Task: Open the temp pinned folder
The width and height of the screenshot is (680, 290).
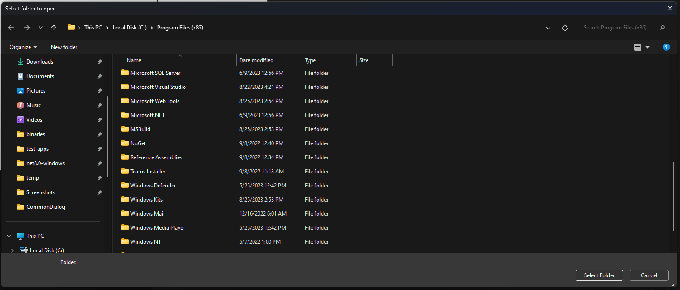Action: pyautogui.click(x=33, y=178)
